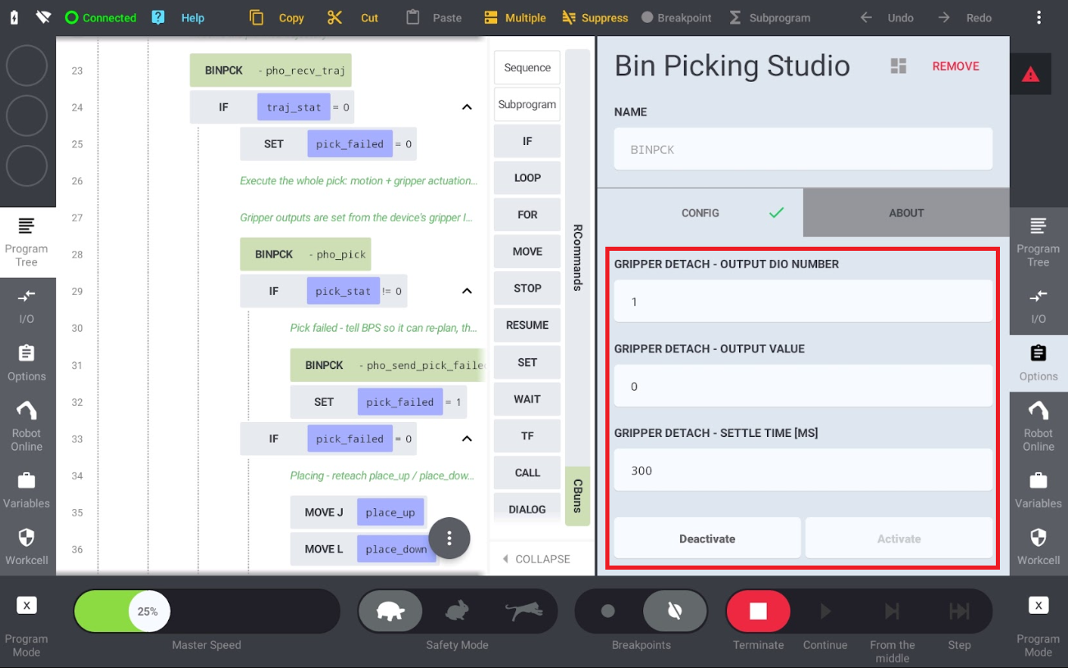Terminate the running program
Screen dimensions: 1068x668
(x=758, y=611)
